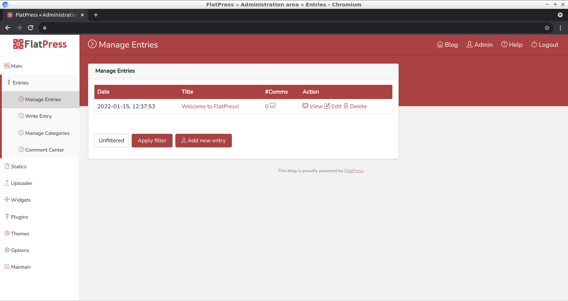Image resolution: width=568 pixels, height=301 pixels.
Task: Click the Widgets move icon
Action: [x=7, y=199]
